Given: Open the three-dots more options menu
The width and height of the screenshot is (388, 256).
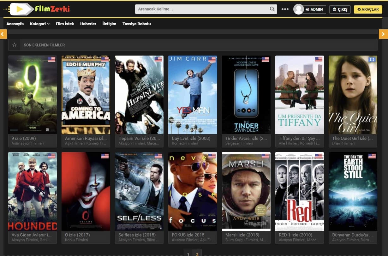Looking at the screenshot, I should coord(285,9).
